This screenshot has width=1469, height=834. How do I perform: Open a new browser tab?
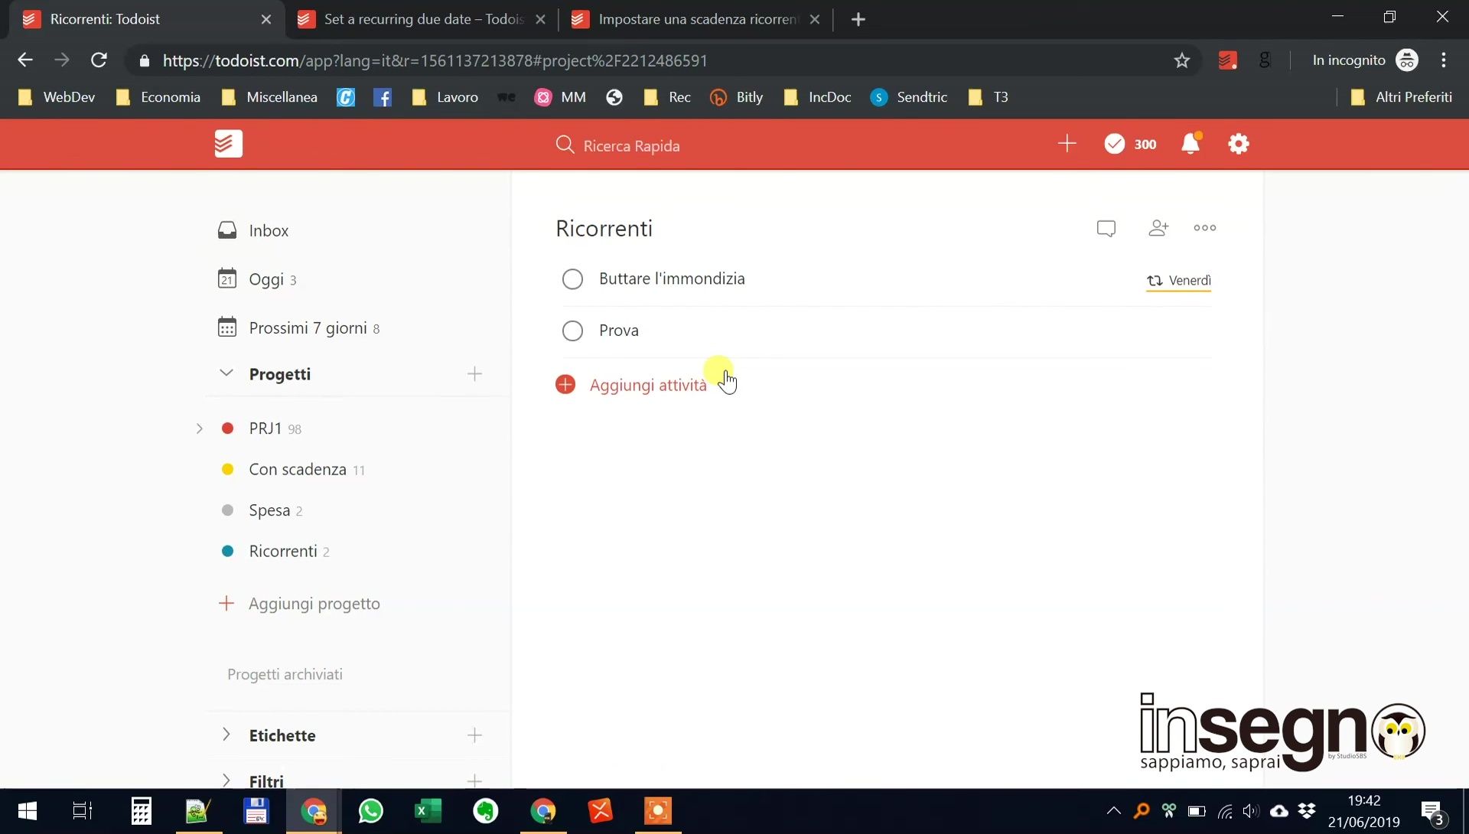coord(858,20)
